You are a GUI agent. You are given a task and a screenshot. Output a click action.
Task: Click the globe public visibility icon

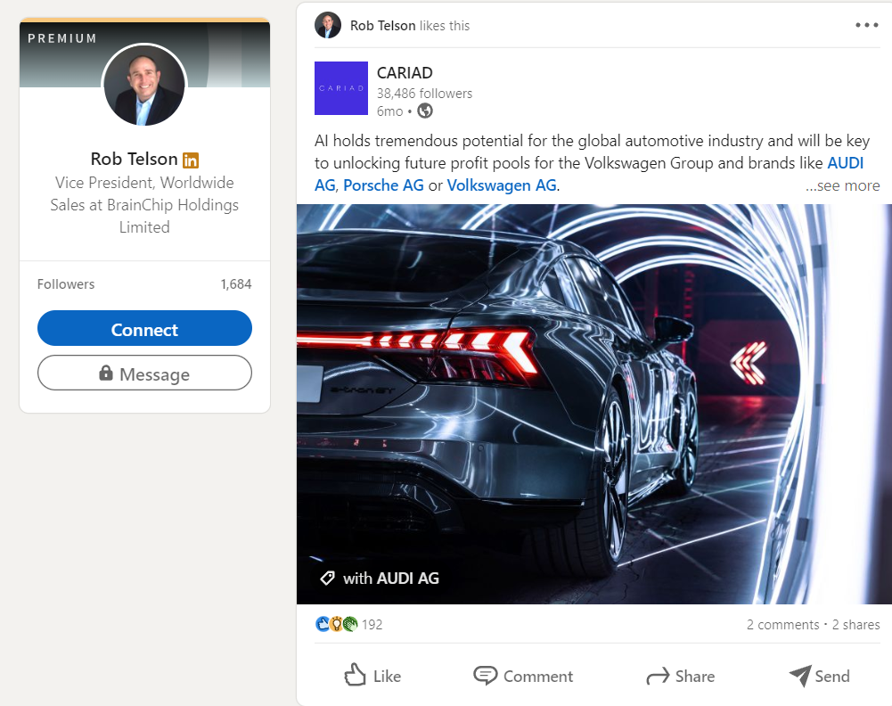(425, 111)
